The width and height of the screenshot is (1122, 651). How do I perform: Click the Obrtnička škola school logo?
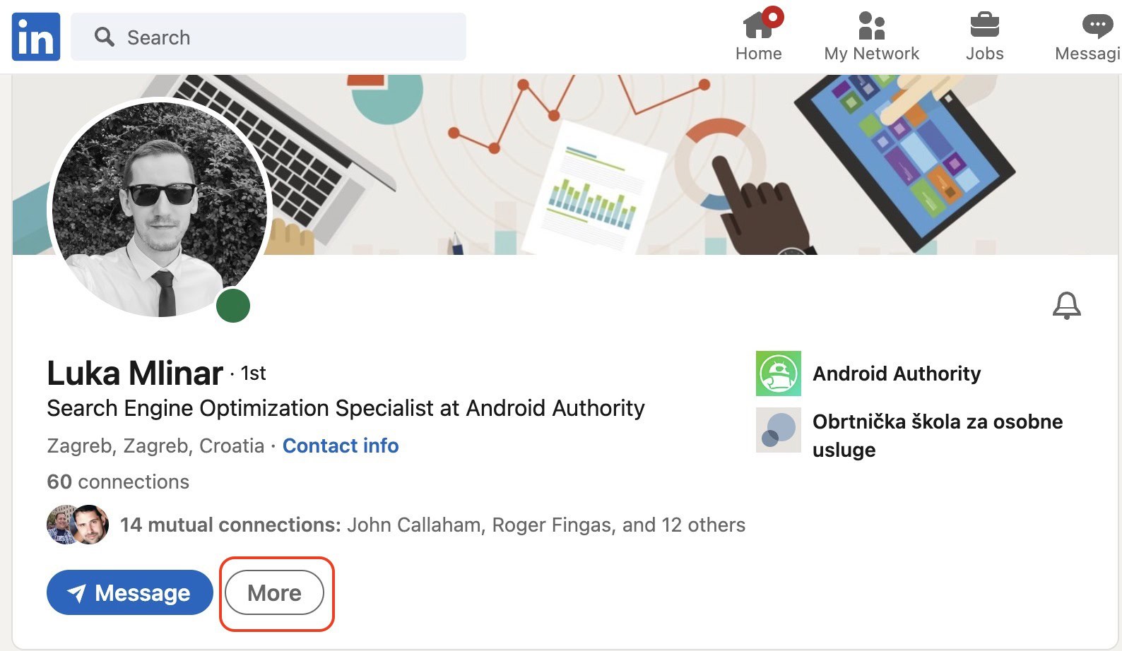[779, 430]
